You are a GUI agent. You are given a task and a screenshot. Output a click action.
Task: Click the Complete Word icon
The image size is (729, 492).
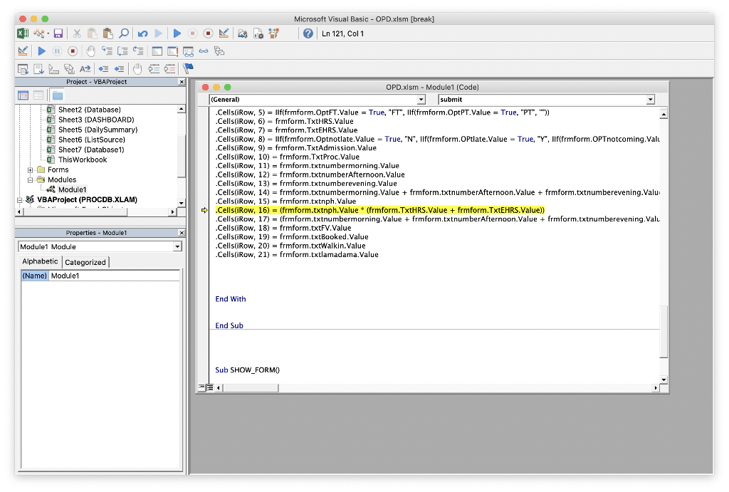85,69
